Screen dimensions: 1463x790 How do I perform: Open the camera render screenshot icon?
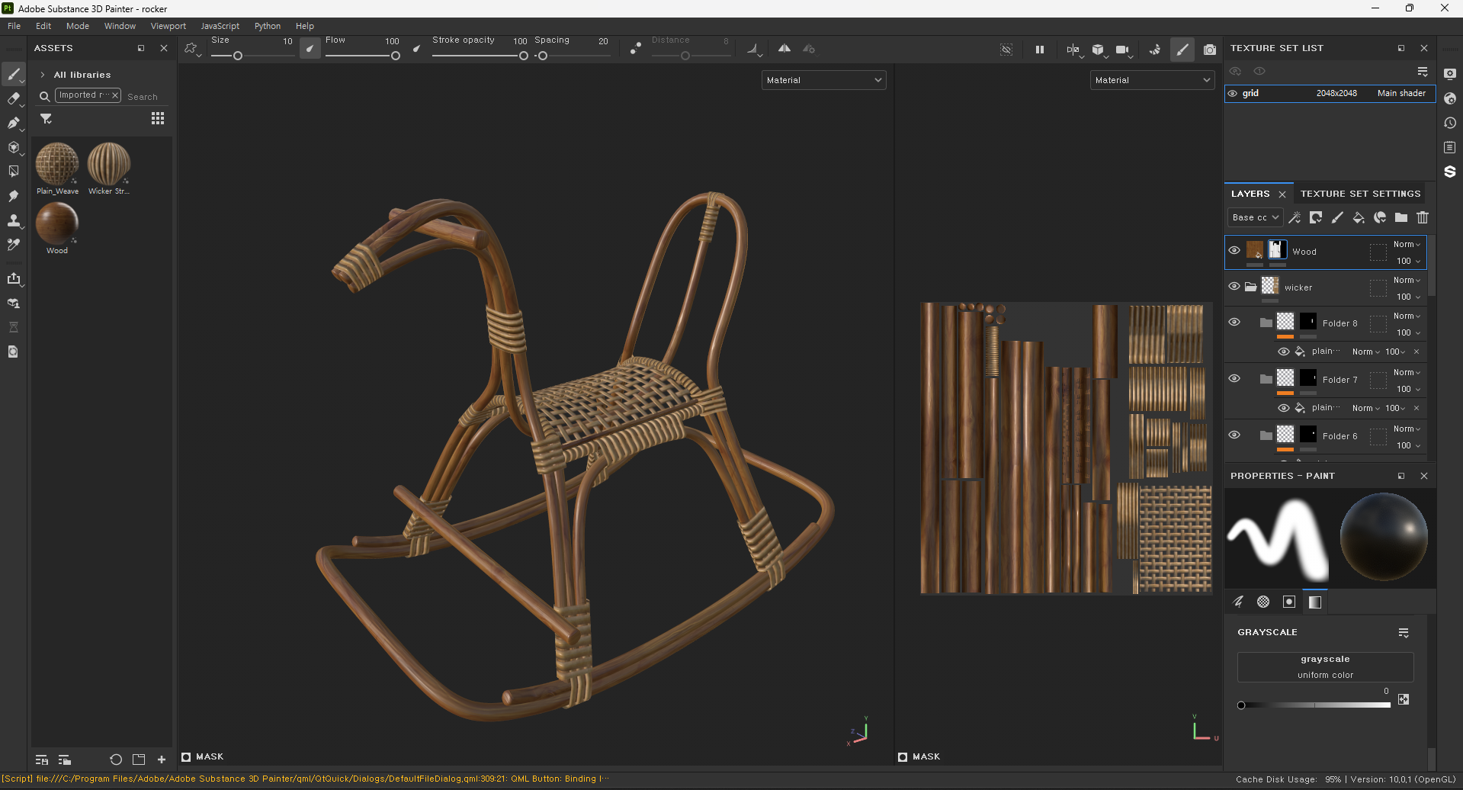(1210, 50)
